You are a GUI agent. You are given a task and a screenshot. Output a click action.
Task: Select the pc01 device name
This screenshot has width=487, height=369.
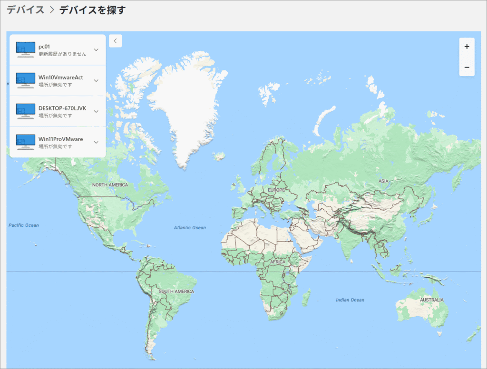[45, 47]
